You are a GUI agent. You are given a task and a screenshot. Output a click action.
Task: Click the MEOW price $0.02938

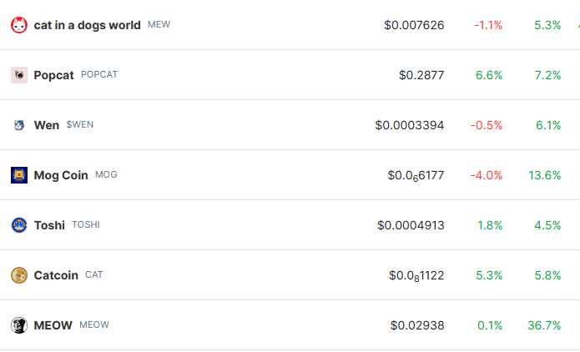tap(417, 325)
